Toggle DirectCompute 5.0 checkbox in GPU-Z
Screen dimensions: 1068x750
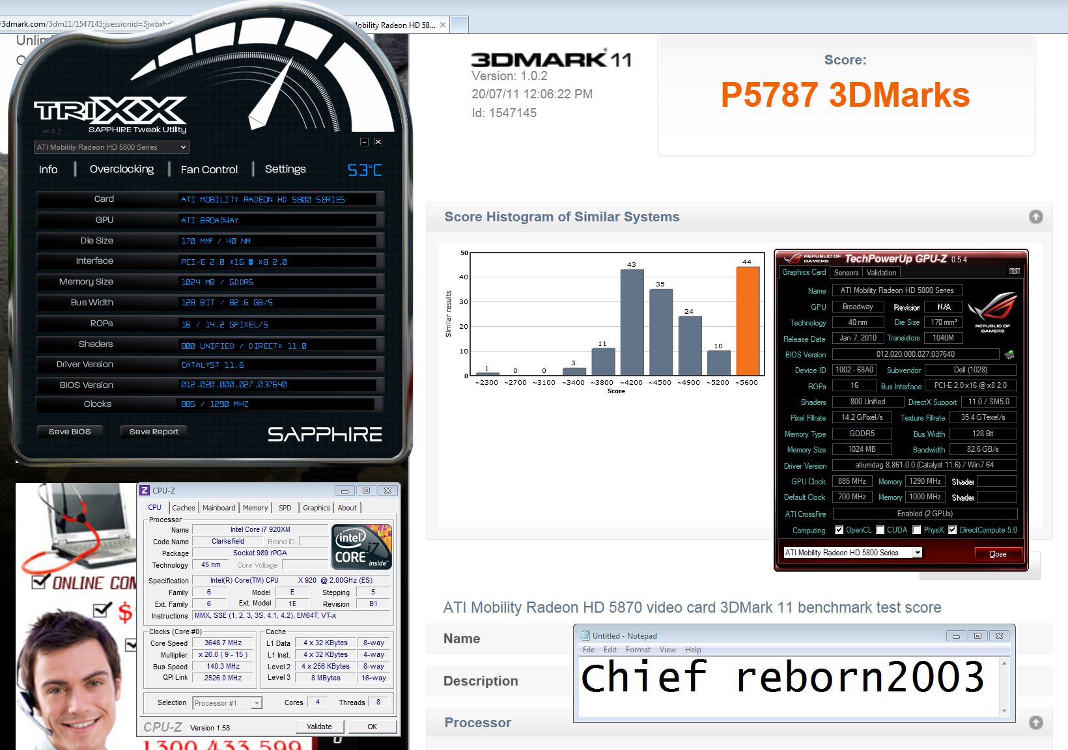coord(953,530)
